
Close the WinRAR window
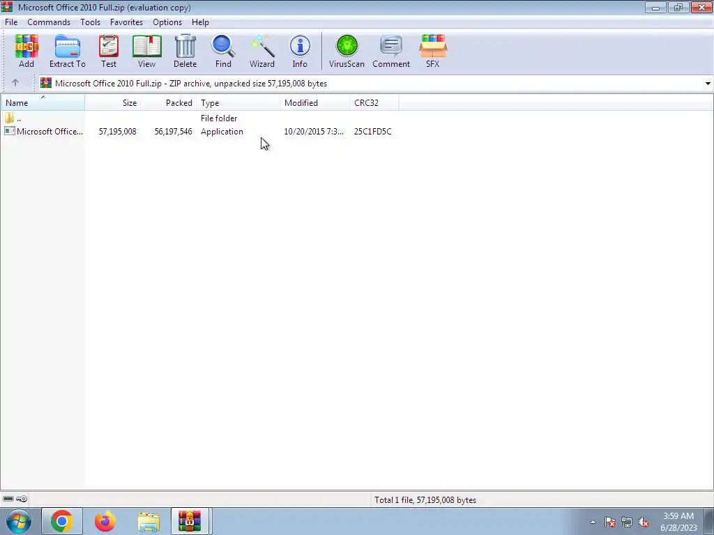(701, 7)
